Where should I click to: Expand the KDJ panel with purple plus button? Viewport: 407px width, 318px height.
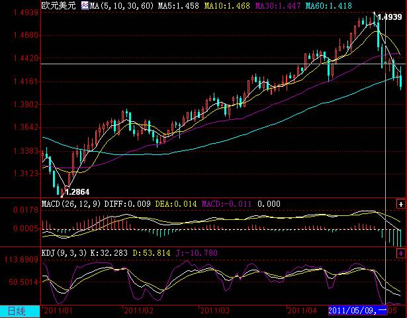[401, 253]
